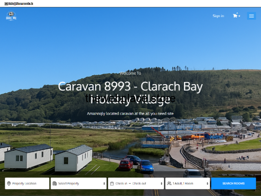Click the building icon in Select Property
This screenshot has height=196, width=261.
pos(55,183)
